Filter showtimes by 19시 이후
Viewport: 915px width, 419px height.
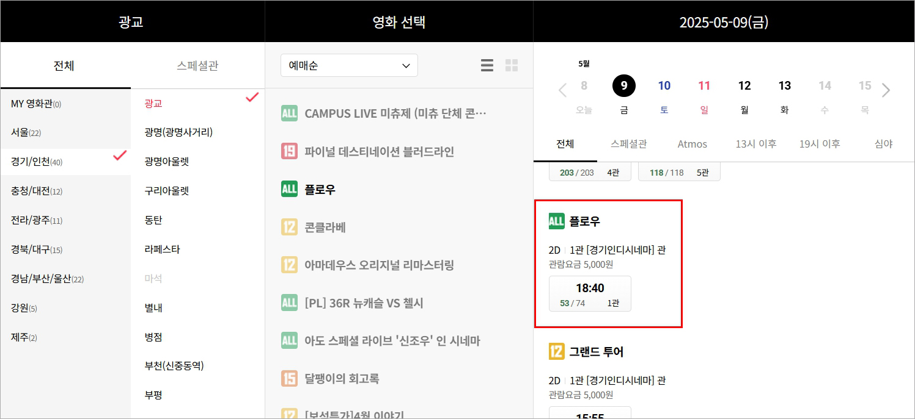(820, 145)
